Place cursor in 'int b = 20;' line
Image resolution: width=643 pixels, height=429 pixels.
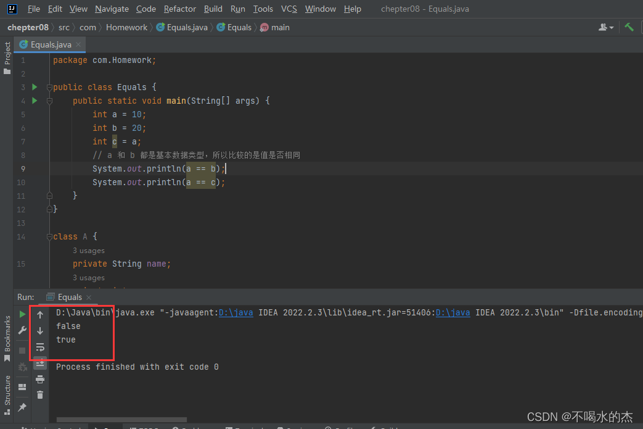coord(119,128)
